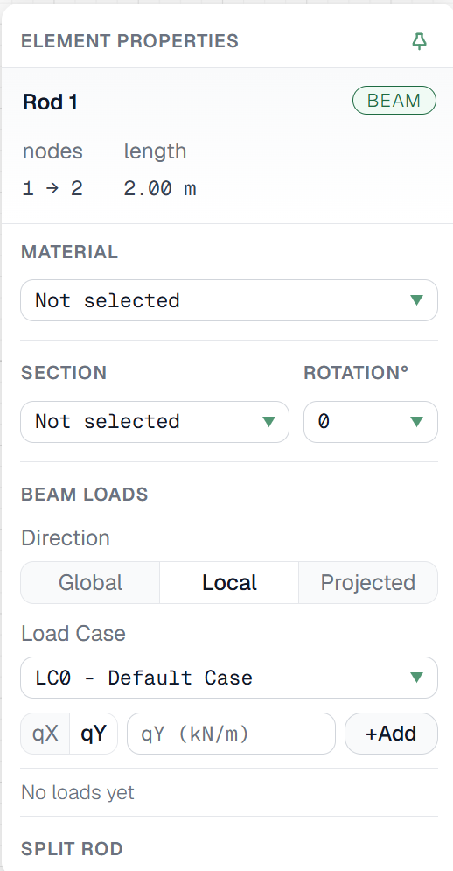Image resolution: width=453 pixels, height=871 pixels.
Task: Select Local load direction
Action: pyautogui.click(x=229, y=582)
